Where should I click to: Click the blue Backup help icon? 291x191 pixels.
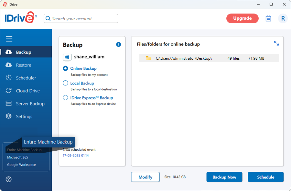118,45
